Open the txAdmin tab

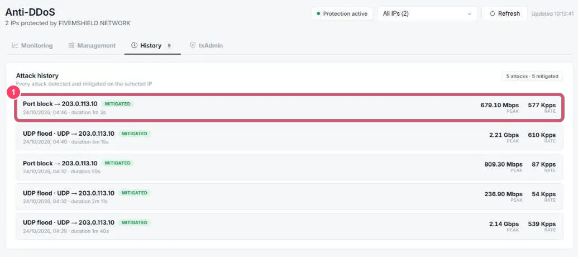point(206,46)
